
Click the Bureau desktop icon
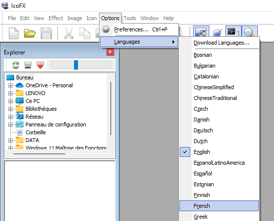pos(10,77)
